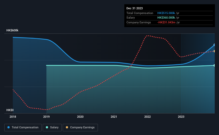Click the blue Total Compensation endpoint marker
219x135 pixels.
pos(214,45)
